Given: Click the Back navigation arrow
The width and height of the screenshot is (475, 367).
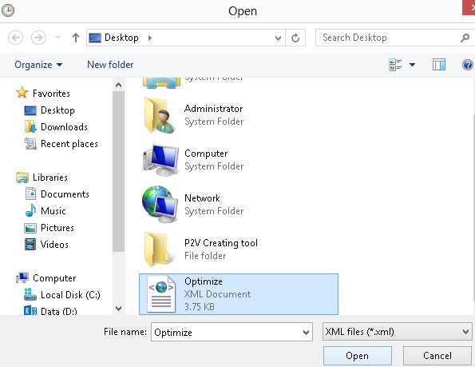Looking at the screenshot, I should 15,38.
